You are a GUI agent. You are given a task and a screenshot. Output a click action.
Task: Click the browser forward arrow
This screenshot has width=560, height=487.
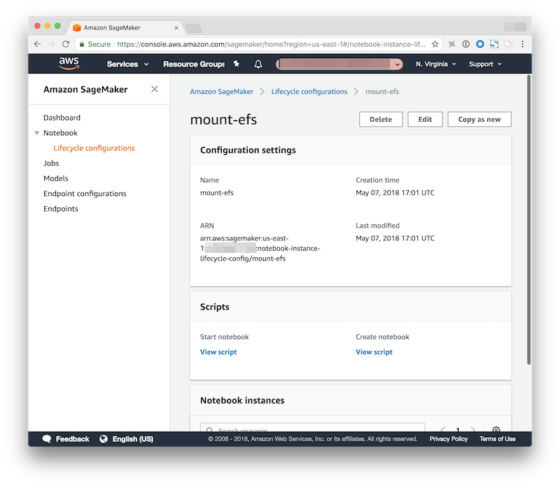click(x=51, y=44)
